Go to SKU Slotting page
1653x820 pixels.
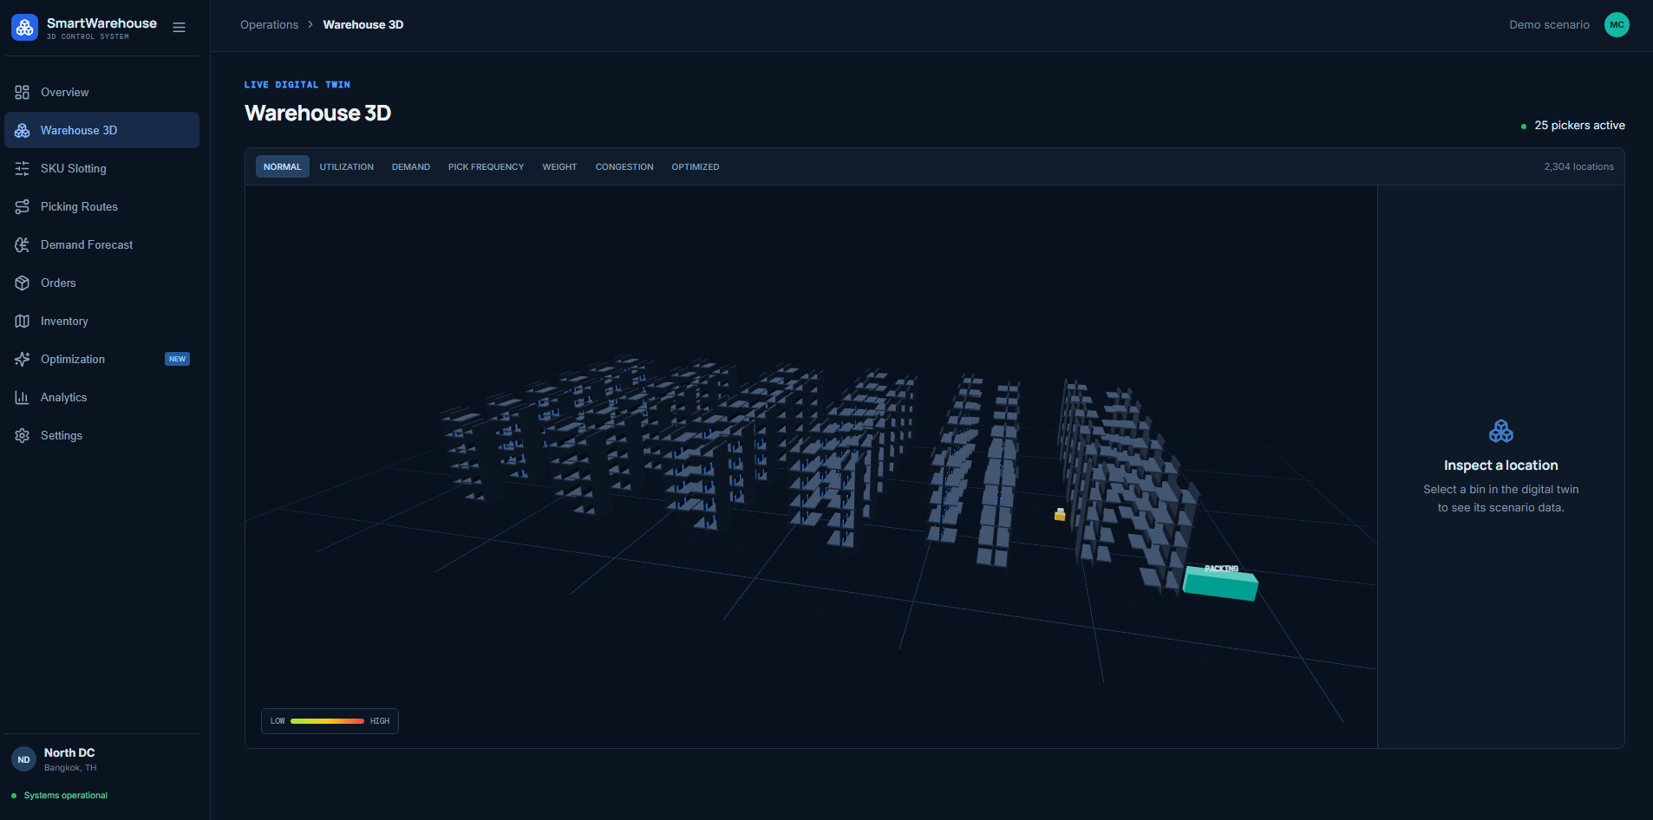(x=101, y=169)
